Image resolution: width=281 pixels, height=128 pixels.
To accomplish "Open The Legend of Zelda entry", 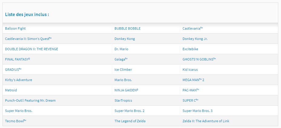I will [130, 121].
